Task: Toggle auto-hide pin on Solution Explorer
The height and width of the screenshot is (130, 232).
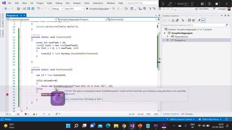Action: pyautogui.click(x=225, y=16)
